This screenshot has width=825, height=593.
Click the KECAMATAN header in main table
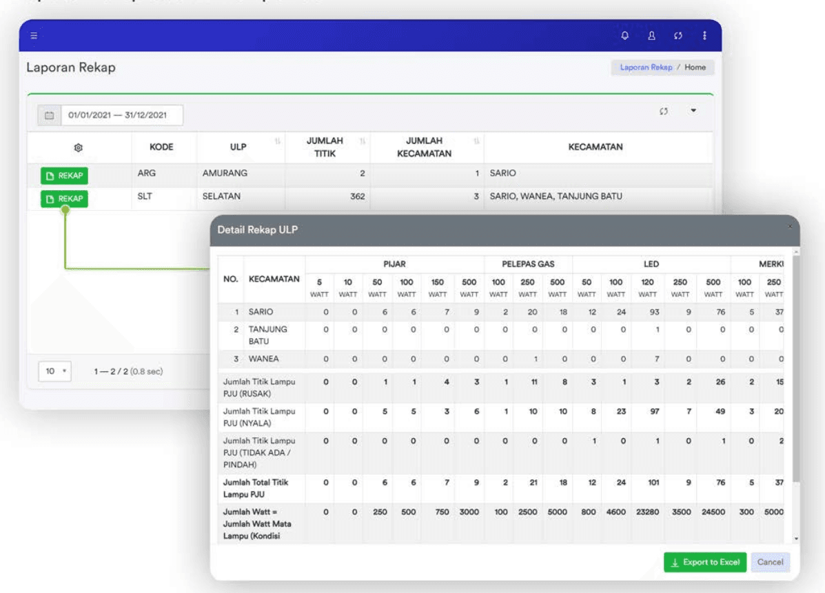coord(595,147)
